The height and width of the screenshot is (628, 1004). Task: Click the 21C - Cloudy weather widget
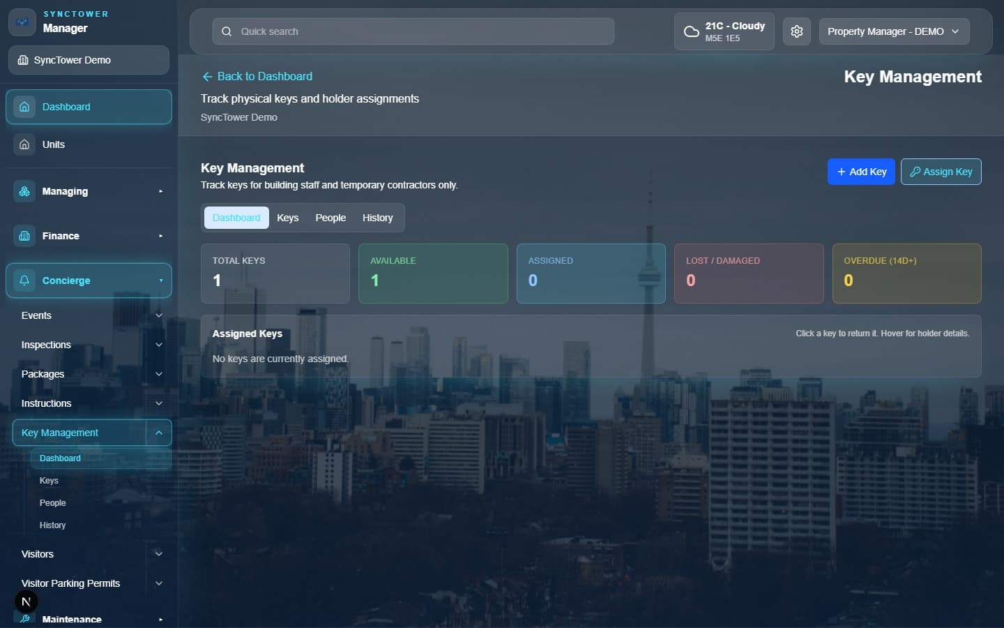click(724, 31)
